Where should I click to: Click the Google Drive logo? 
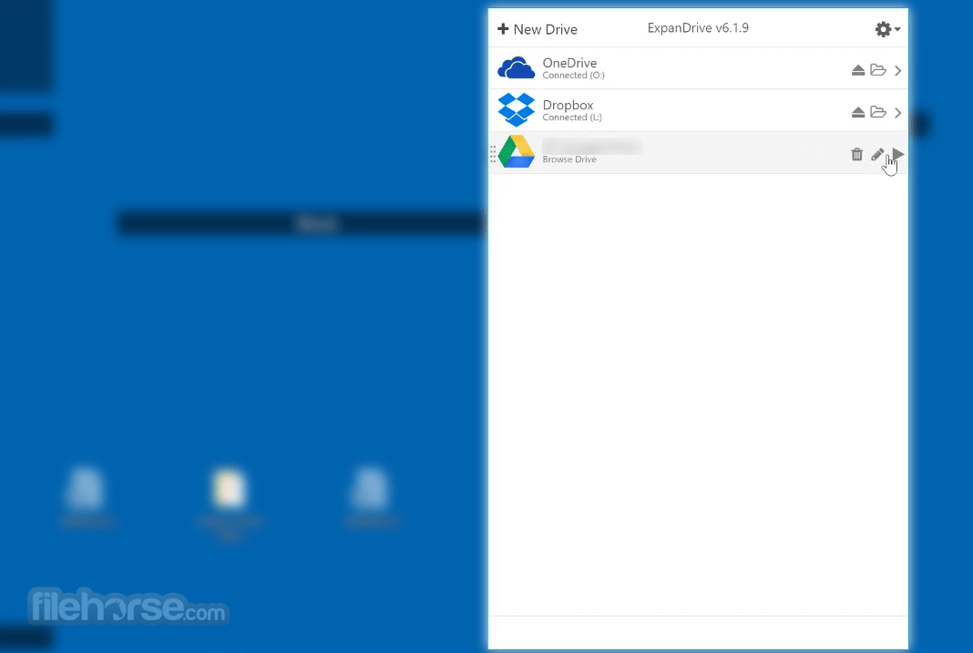click(516, 151)
